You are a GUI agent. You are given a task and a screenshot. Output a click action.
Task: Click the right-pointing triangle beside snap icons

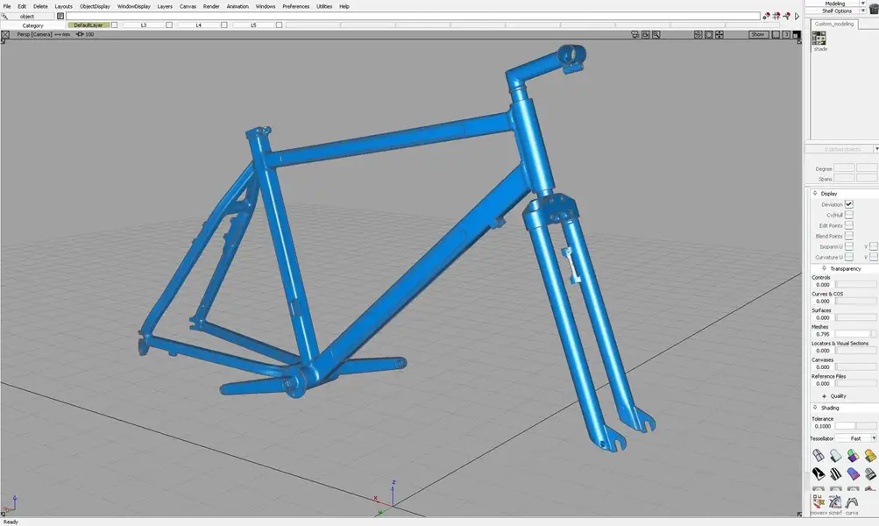pyautogui.click(x=797, y=17)
